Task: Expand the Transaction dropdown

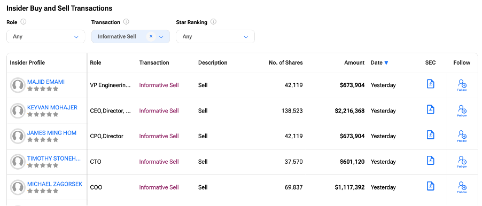Action: pyautogui.click(x=161, y=37)
